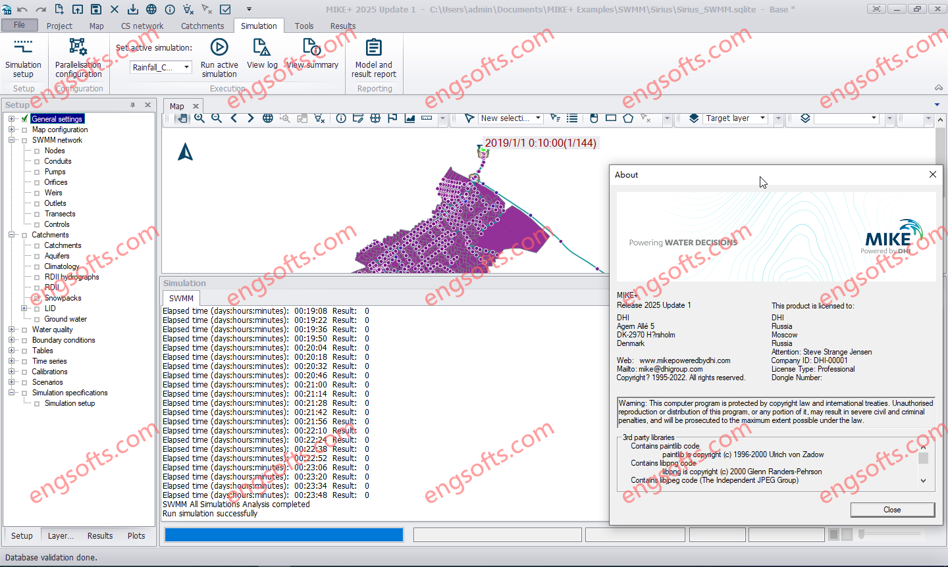The width and height of the screenshot is (948, 567).
Task: Select by rectangle tool
Action: (x=611, y=118)
